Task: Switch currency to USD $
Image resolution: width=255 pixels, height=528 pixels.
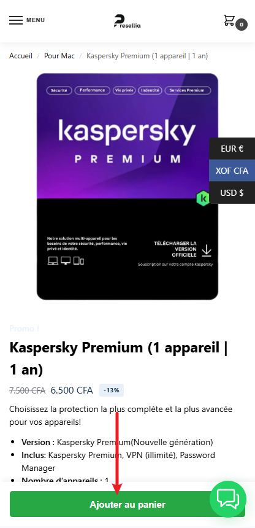Action: click(x=232, y=193)
